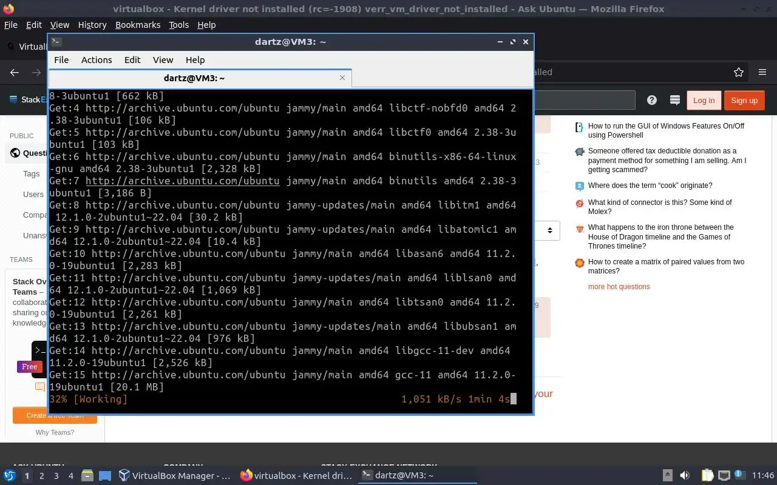Click the Stack Exchange search field

coord(584,100)
